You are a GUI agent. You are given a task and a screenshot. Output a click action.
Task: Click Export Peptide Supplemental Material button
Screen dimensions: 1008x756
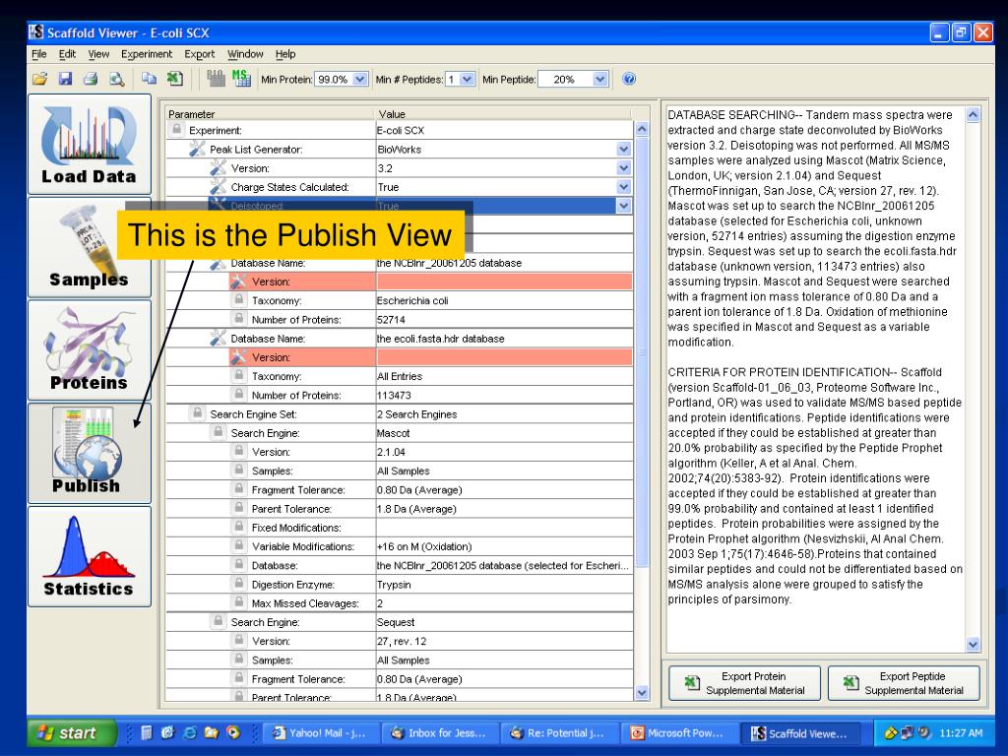tap(904, 683)
